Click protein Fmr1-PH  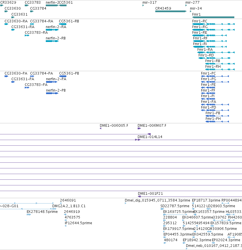[x=217, y=122]
